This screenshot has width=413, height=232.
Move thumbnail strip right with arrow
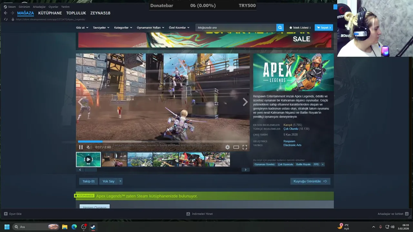point(245,169)
